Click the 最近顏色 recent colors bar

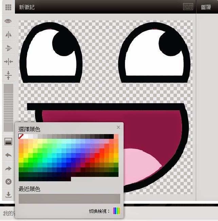point(69,199)
